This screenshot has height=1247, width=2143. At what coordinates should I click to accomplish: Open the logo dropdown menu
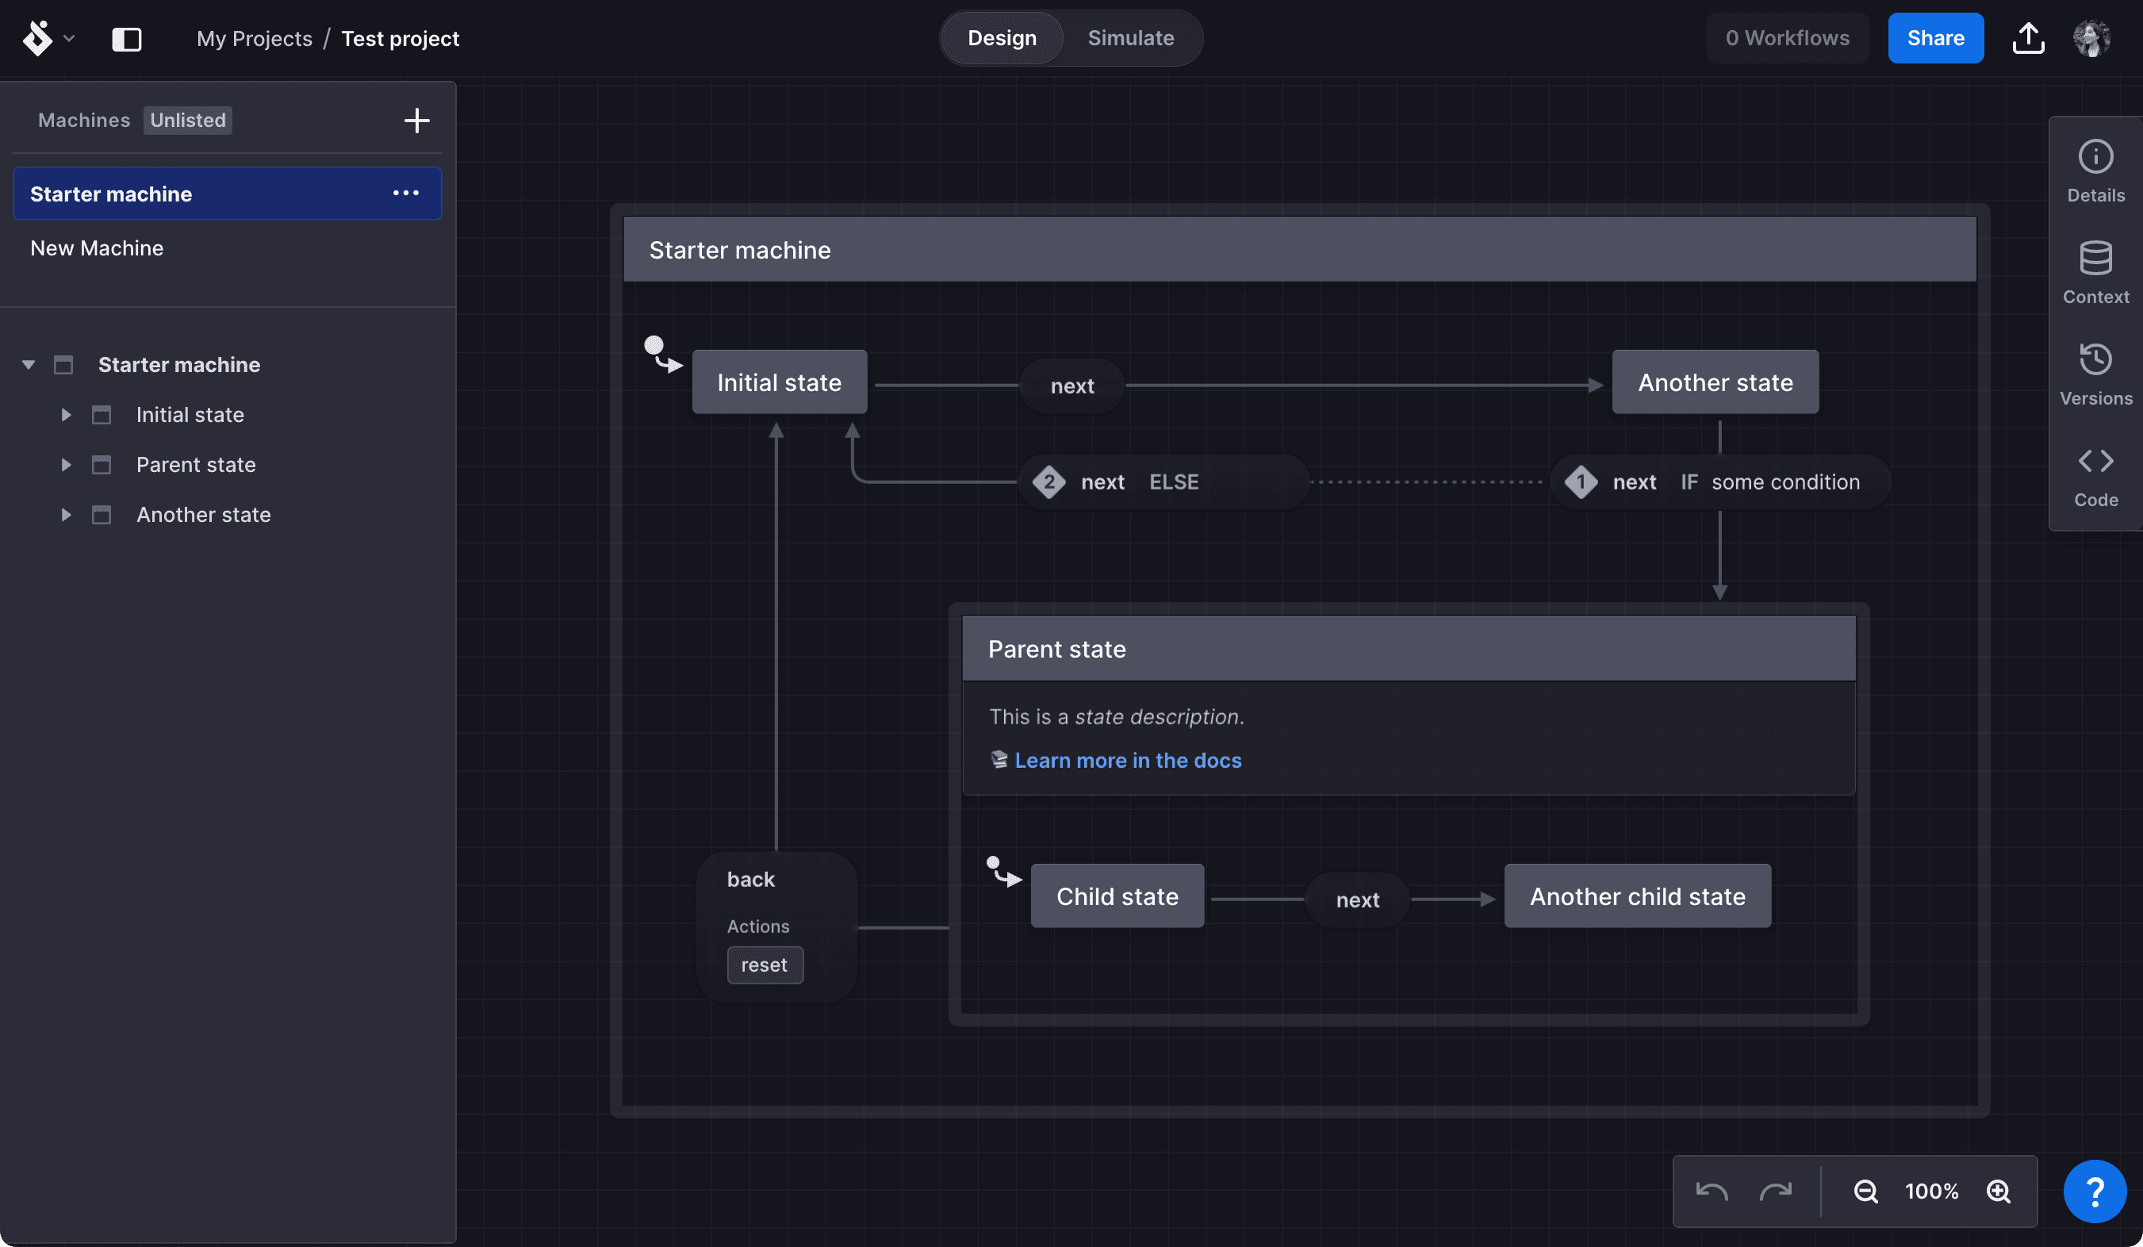tap(48, 38)
